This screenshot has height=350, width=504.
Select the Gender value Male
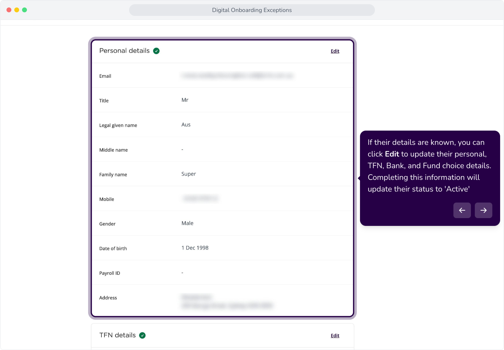click(187, 223)
